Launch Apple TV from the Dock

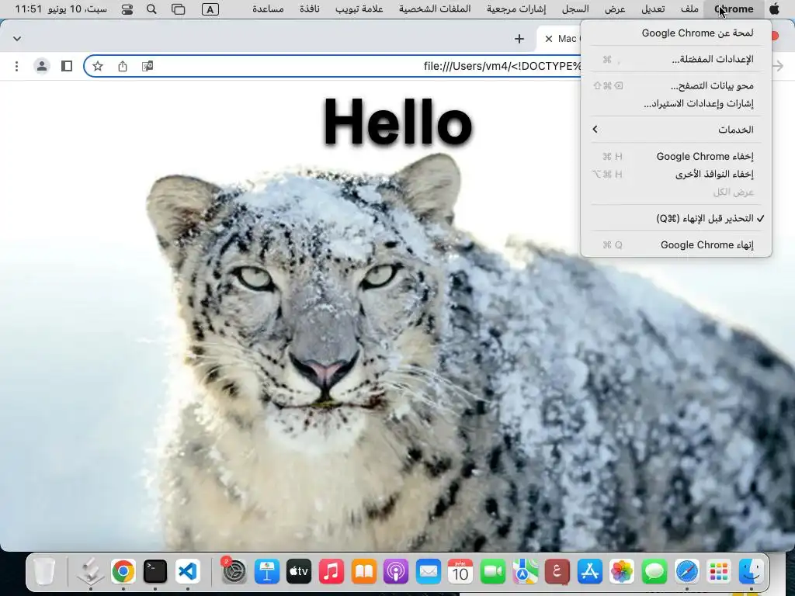pyautogui.click(x=299, y=572)
